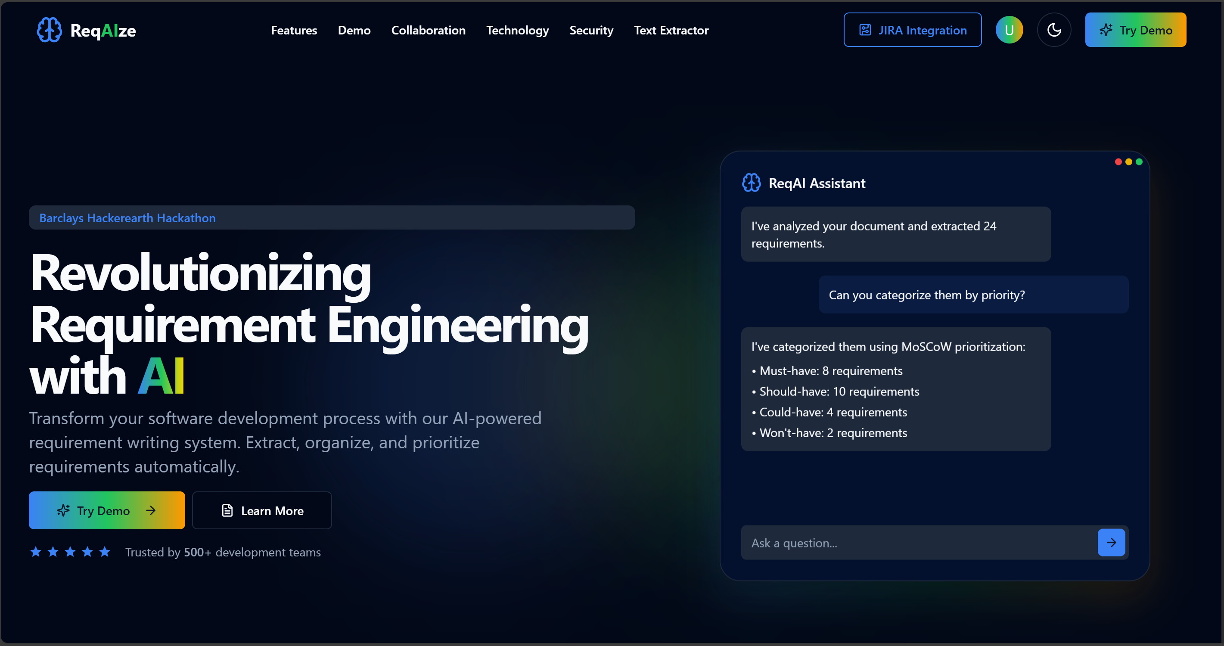Viewport: 1224px width, 646px height.
Task: Go to the Demo navigation link
Action: coord(354,31)
